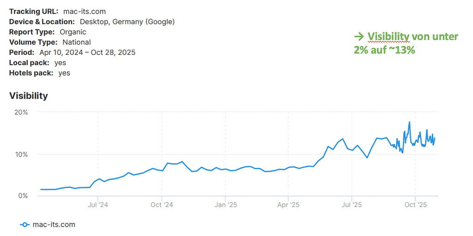This screenshot has height=236, width=473.
Task: Select the Jan '25 x-axis label
Action: pyautogui.click(x=225, y=205)
